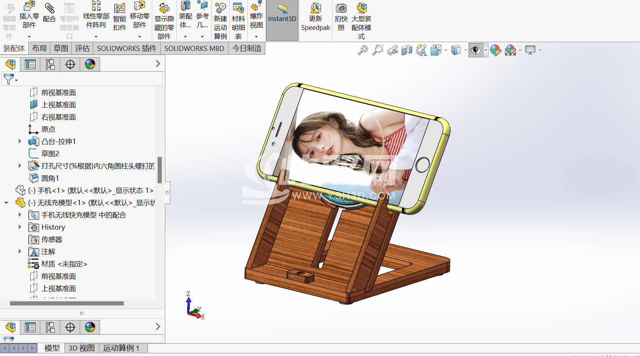The width and height of the screenshot is (640, 356).
Task: Click the Zoom to Fit magnifier icon
Action: click(x=363, y=50)
